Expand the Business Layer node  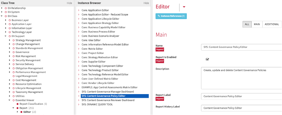6,20
